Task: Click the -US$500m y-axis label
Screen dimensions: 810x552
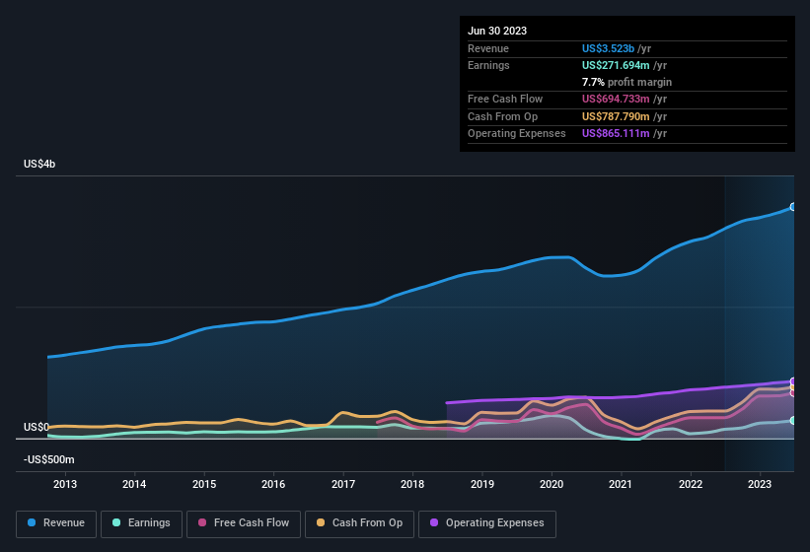Action: pos(48,460)
